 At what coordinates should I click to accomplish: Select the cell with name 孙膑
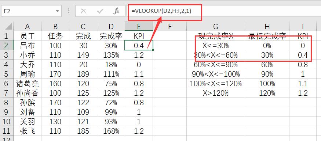28,102
